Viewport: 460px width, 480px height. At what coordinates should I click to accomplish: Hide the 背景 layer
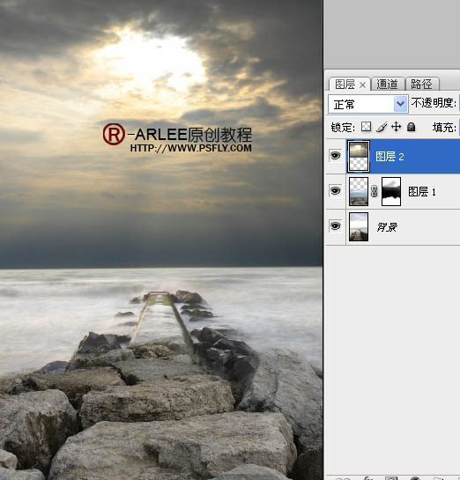(x=335, y=226)
